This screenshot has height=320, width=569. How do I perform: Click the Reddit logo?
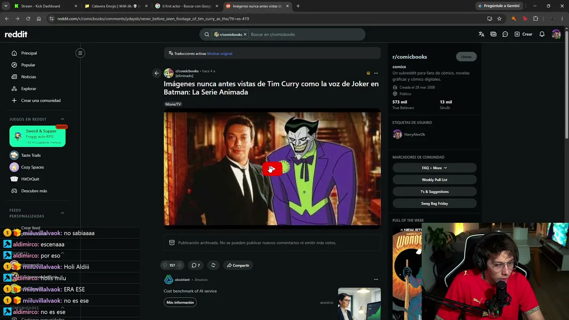[16, 34]
